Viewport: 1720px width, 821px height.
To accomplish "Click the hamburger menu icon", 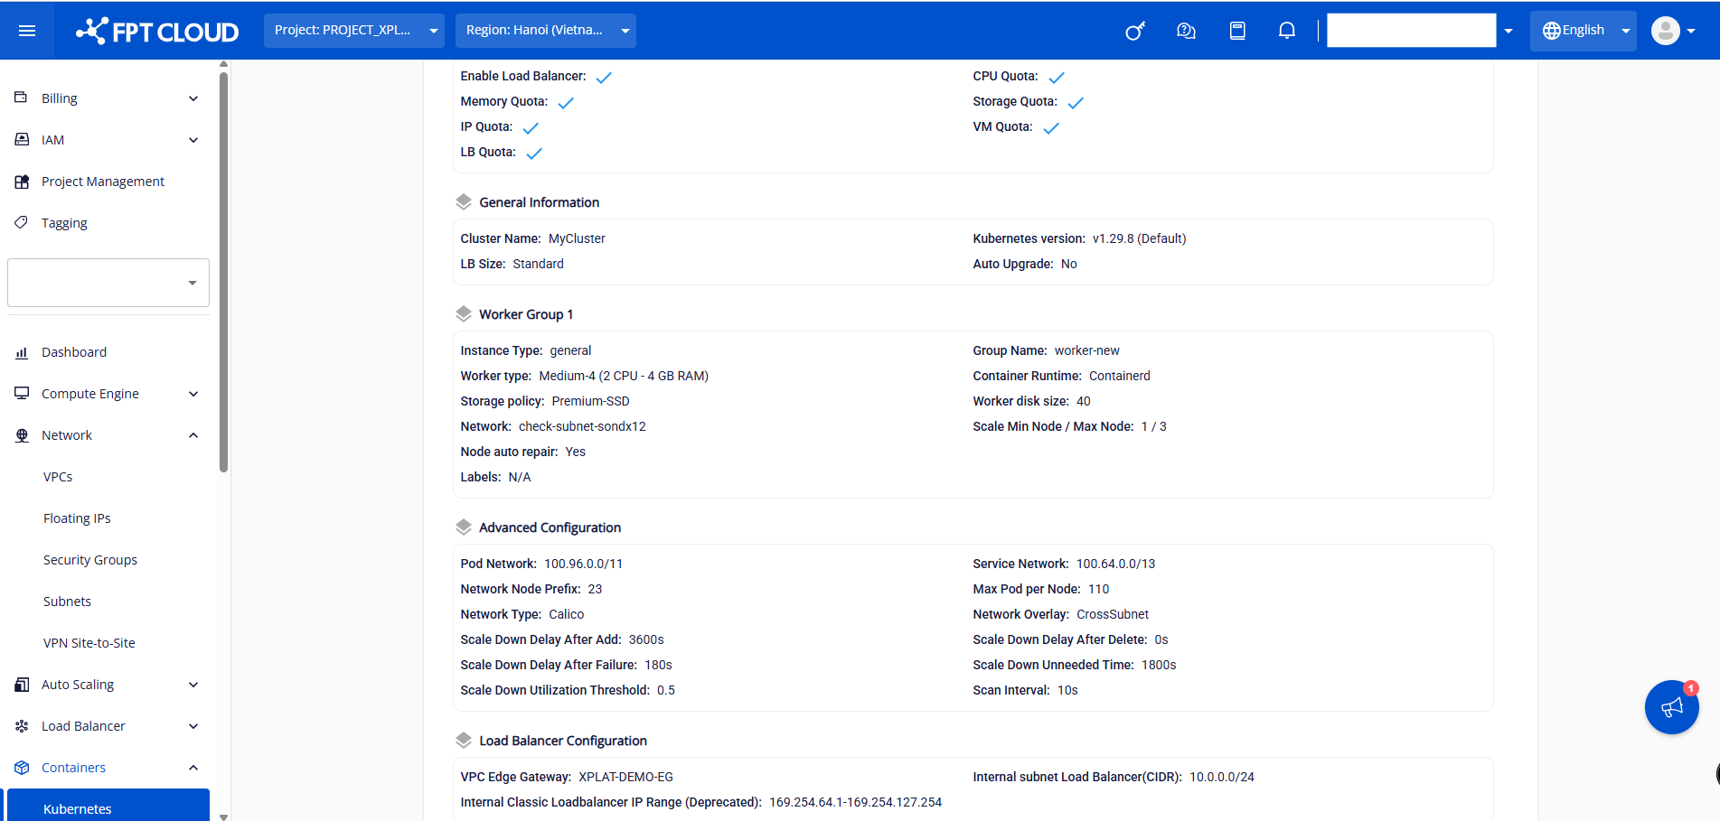I will point(27,31).
